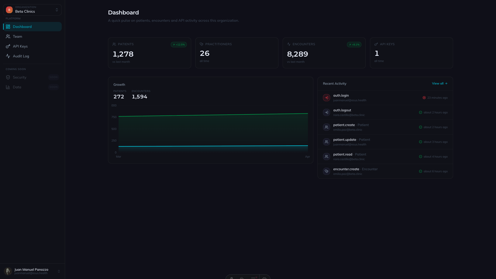
Task: Click the patient.create row's people icon
Action: tap(327, 127)
